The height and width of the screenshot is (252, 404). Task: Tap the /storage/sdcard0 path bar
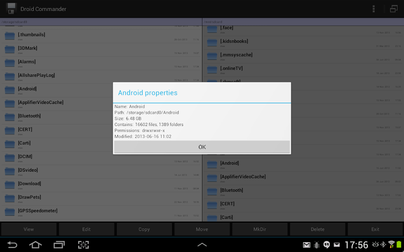(x=101, y=22)
